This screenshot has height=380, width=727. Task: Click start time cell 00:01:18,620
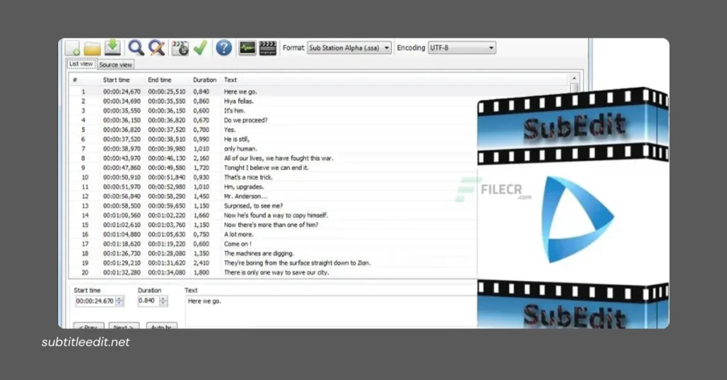tap(121, 244)
